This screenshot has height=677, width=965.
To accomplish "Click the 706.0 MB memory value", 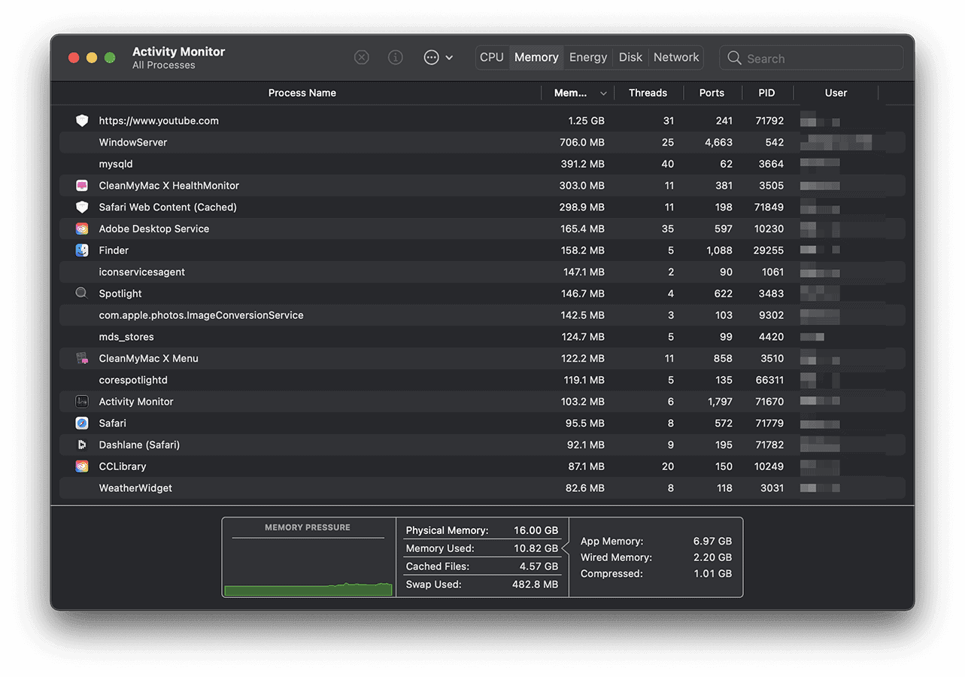I will [x=582, y=142].
